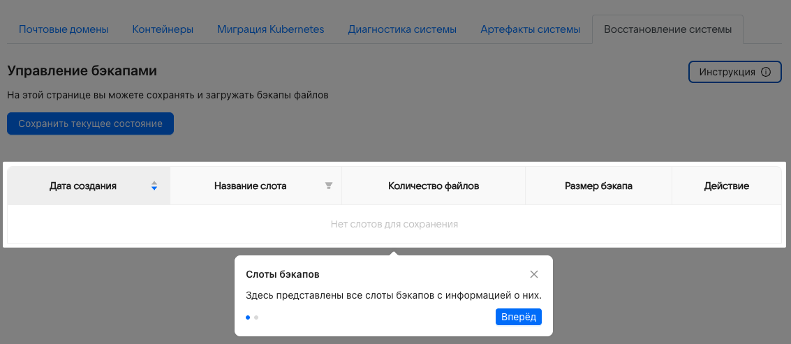This screenshot has width=791, height=344.
Task: Sort by Дата создания arrows icon
Action: tap(154, 186)
